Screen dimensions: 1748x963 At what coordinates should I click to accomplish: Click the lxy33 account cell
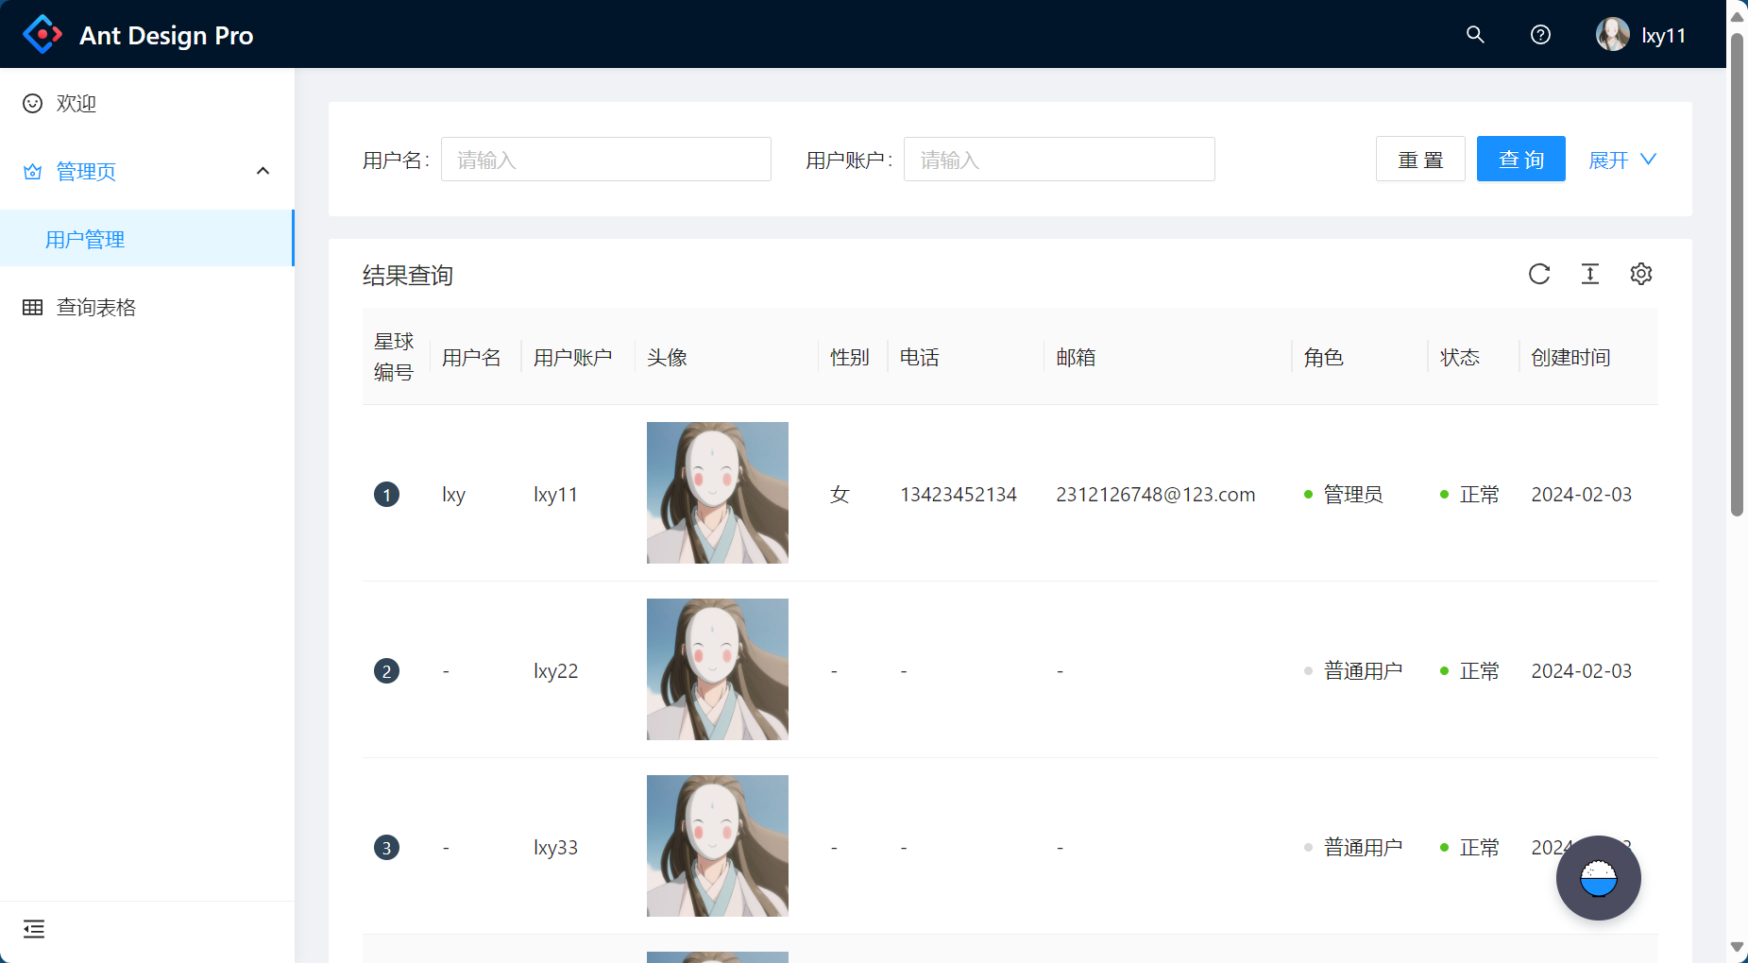[555, 848]
